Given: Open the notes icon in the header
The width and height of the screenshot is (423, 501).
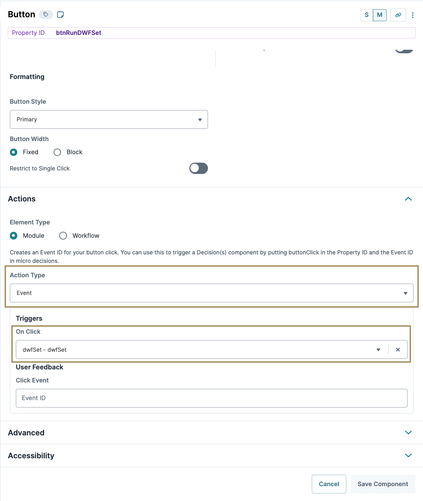Looking at the screenshot, I should pyautogui.click(x=60, y=15).
